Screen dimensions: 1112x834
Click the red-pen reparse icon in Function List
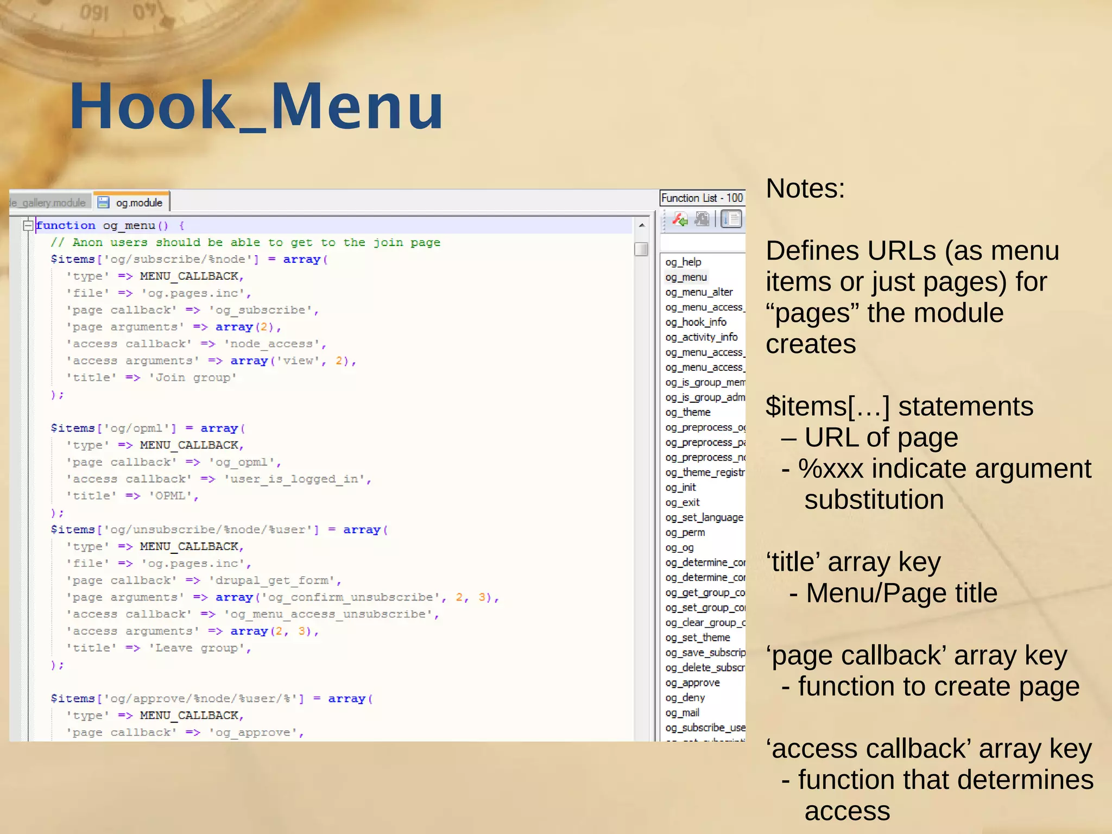(x=680, y=219)
